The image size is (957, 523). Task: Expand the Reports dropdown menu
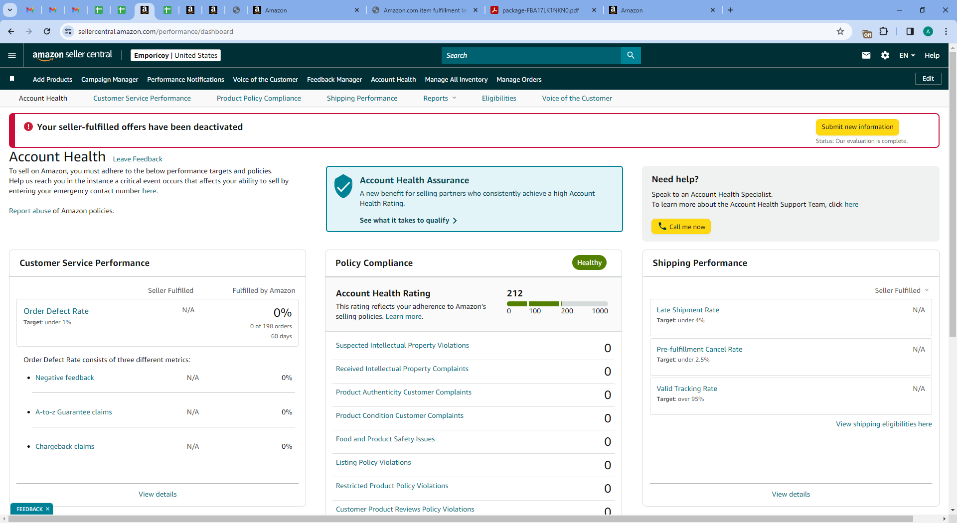pos(440,98)
